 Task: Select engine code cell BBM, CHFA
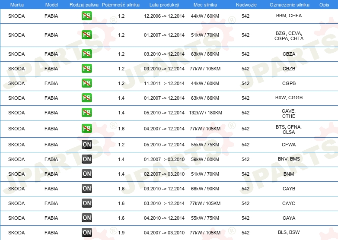[x=289, y=16]
